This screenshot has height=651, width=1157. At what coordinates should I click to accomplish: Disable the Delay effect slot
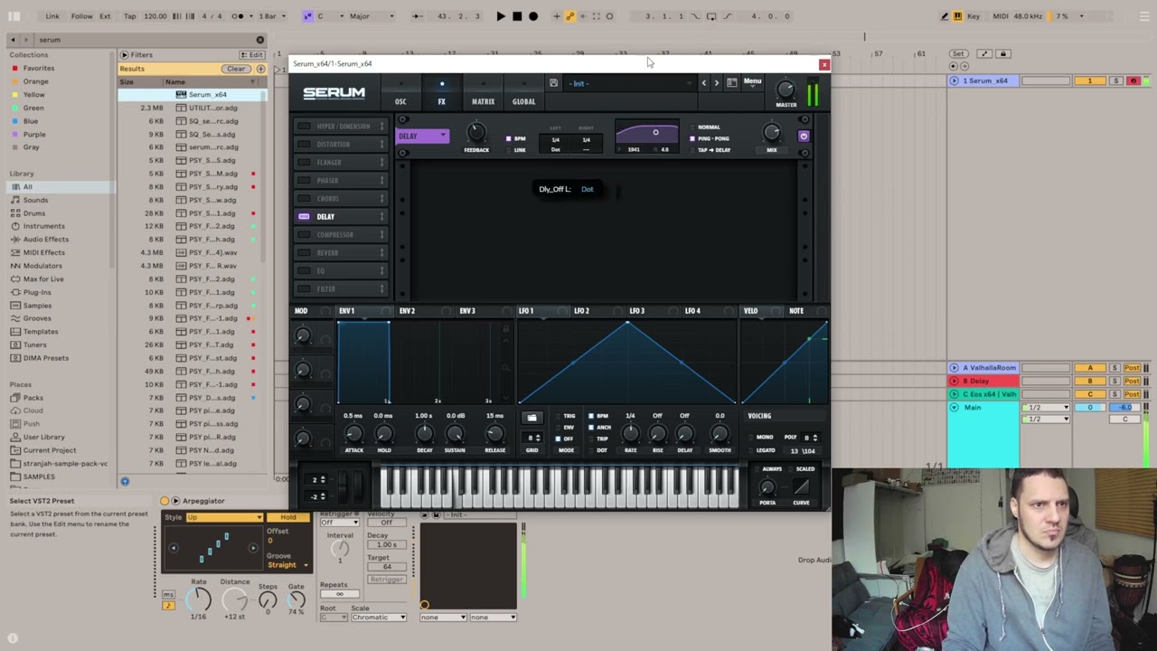click(x=304, y=216)
